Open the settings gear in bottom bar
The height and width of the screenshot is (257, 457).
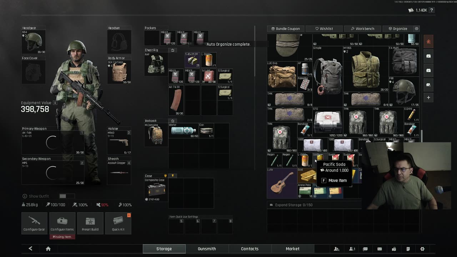(422, 249)
